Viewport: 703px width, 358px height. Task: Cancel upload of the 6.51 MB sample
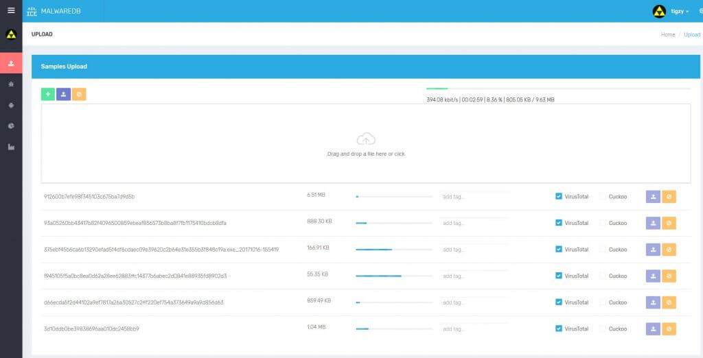click(669, 197)
